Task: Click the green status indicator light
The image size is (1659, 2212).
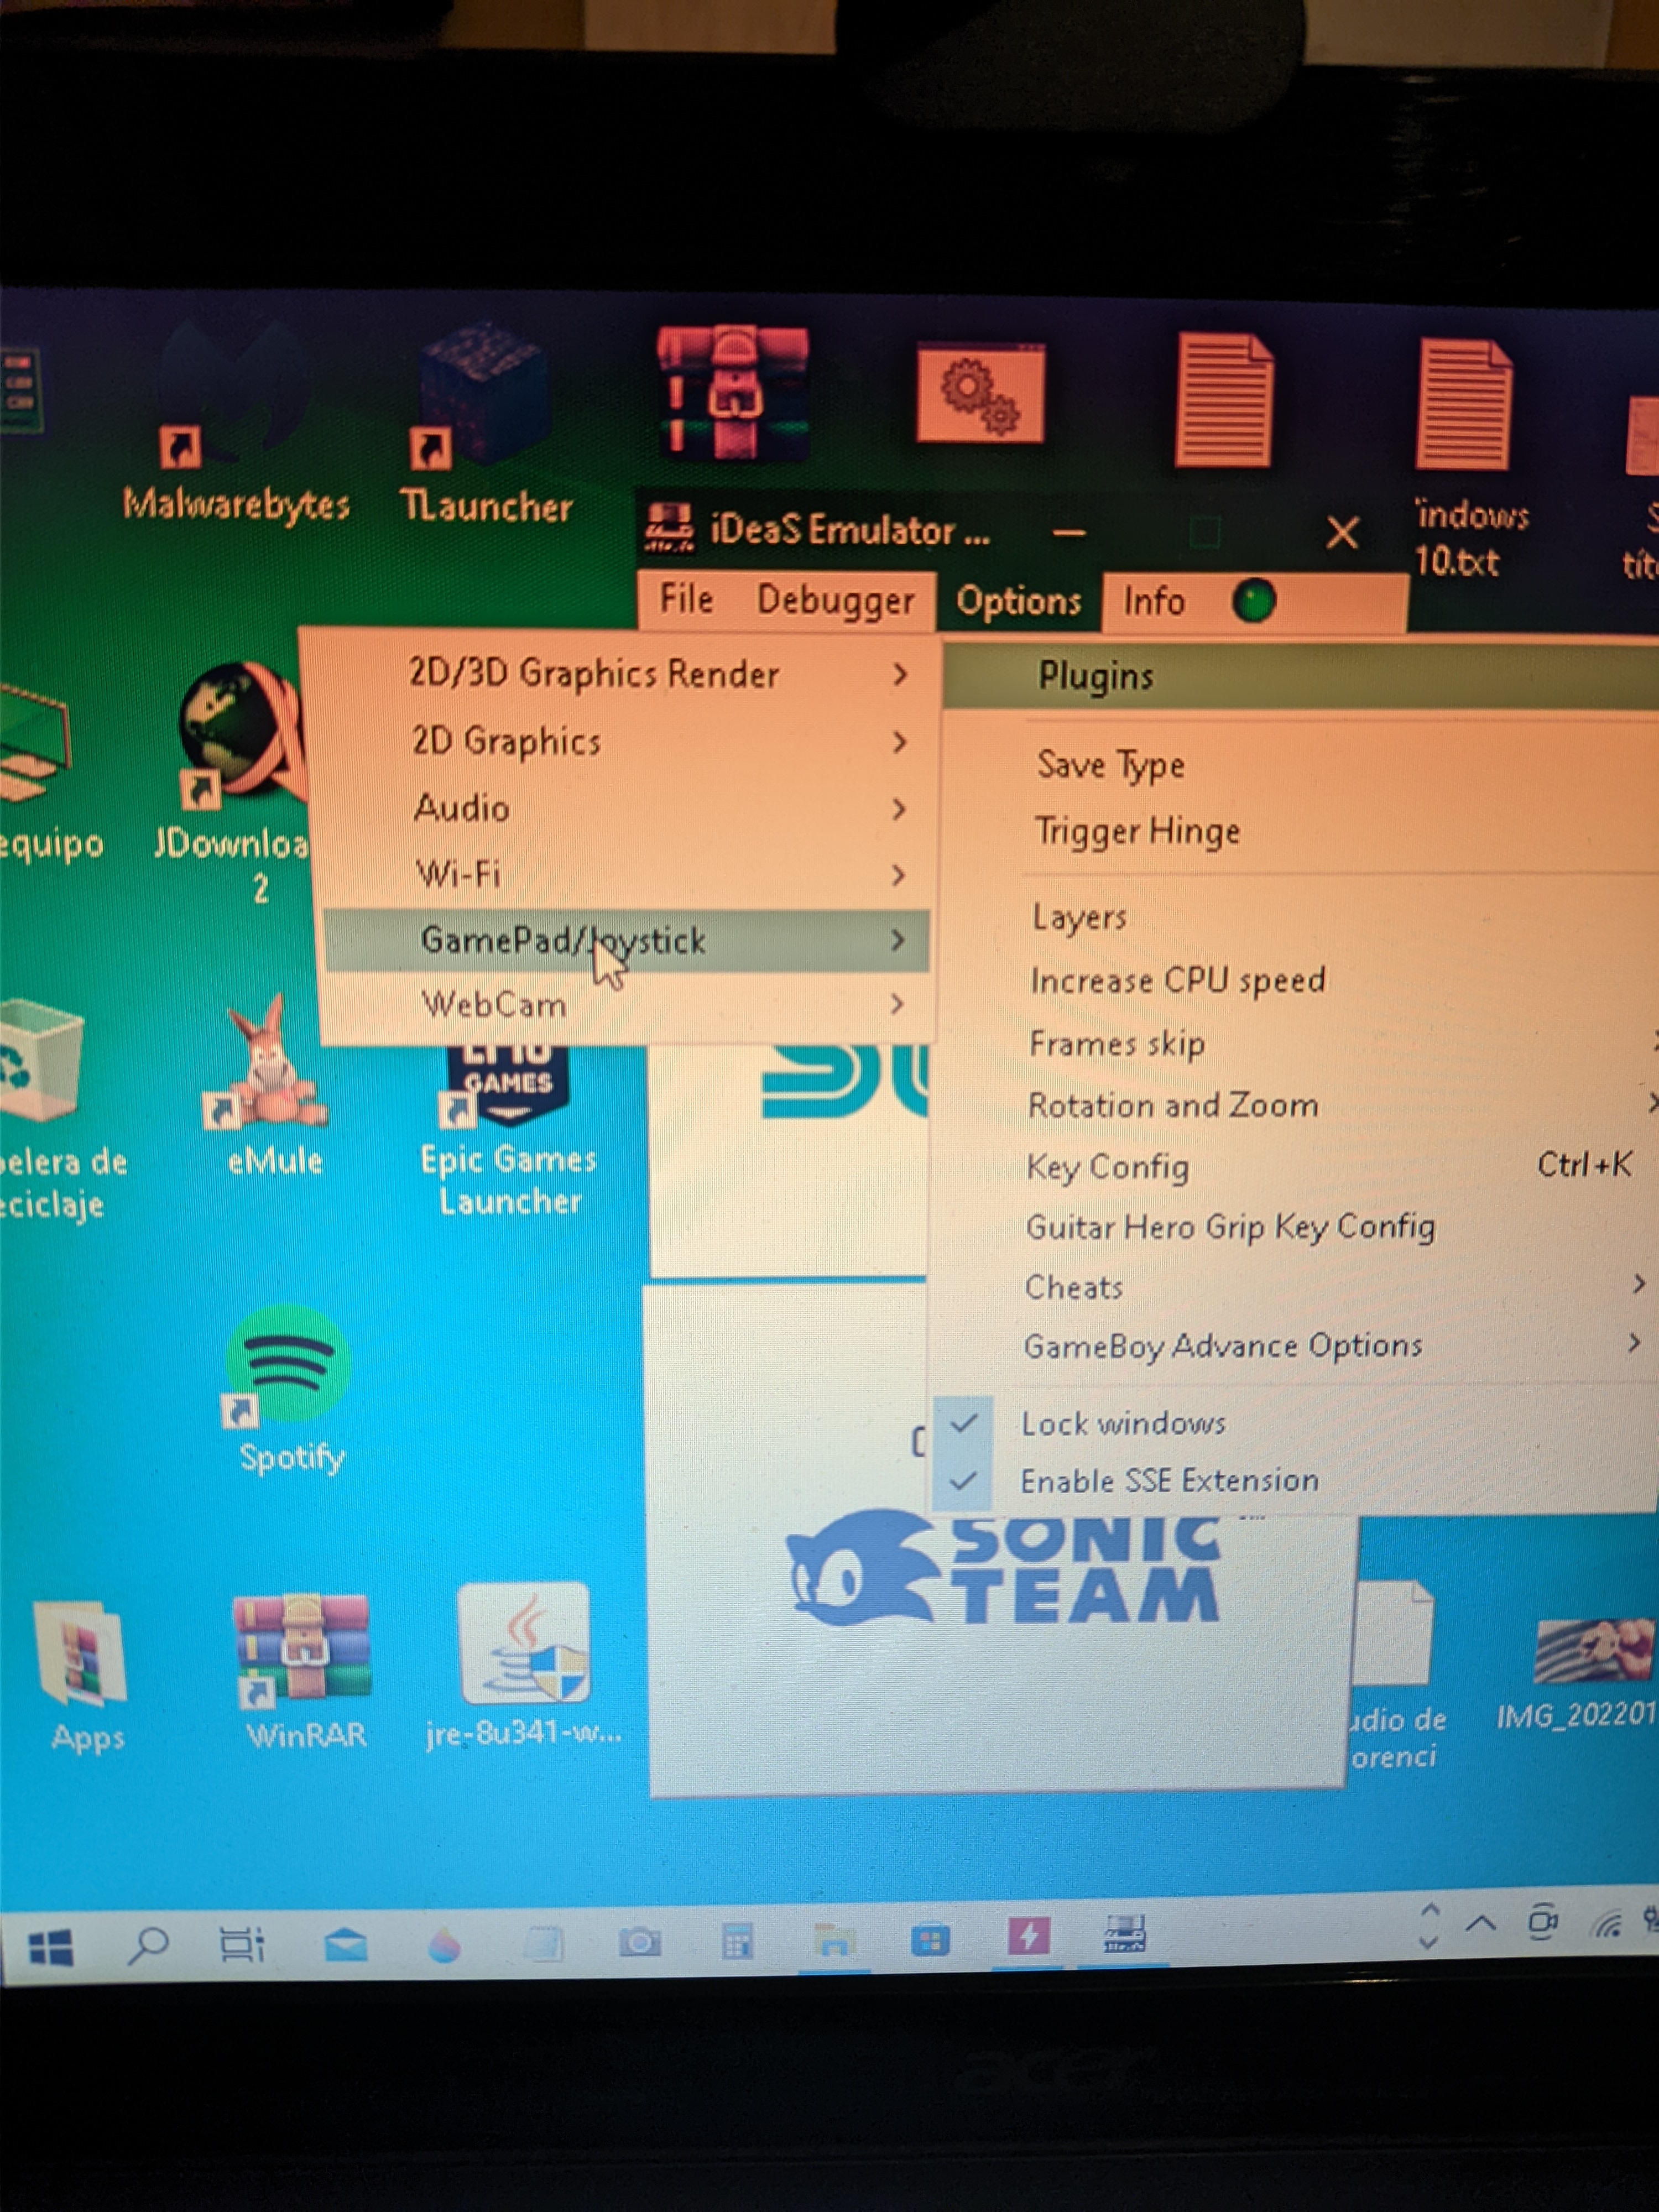Action: [1254, 601]
